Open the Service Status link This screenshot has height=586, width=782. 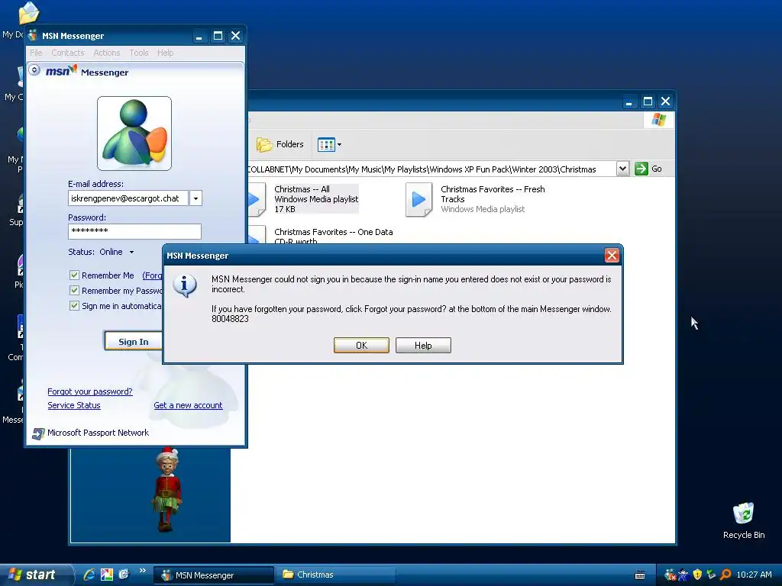coord(74,406)
